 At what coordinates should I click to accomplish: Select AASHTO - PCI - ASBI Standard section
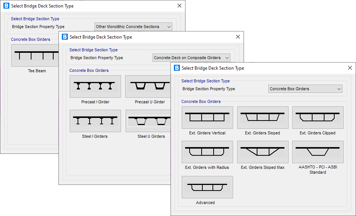pos(318,152)
